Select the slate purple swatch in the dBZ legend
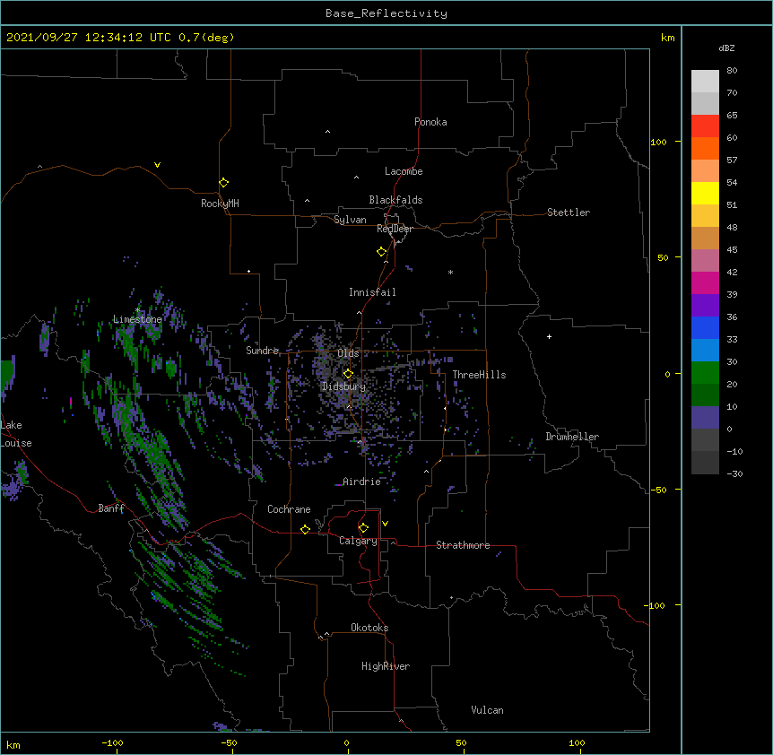The width and height of the screenshot is (773, 755). (x=705, y=418)
